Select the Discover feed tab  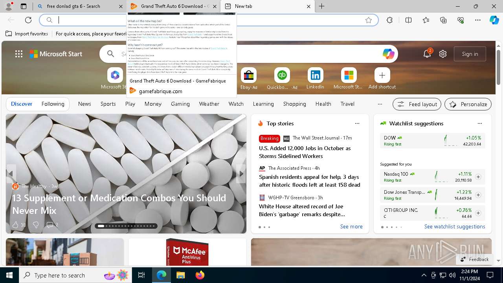click(22, 104)
